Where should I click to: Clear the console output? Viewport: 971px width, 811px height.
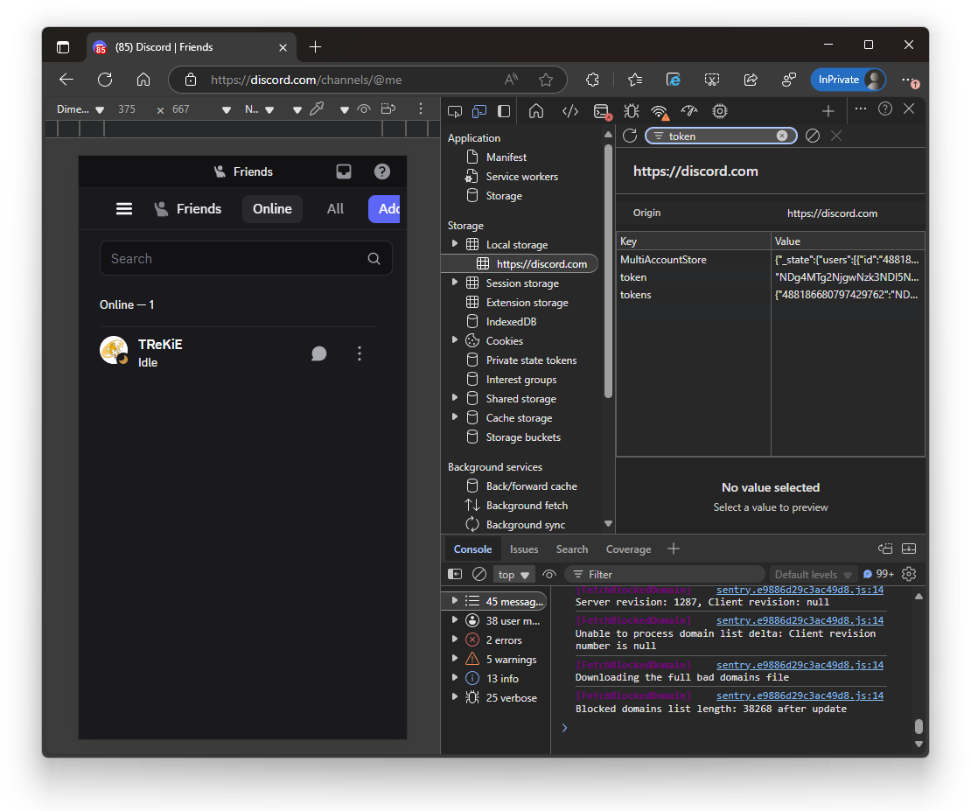point(479,574)
